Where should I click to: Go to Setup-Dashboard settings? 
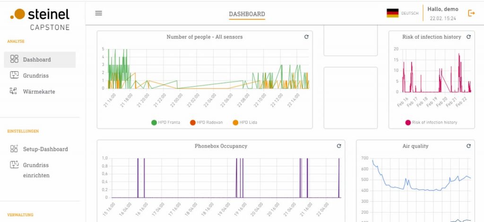pos(45,149)
